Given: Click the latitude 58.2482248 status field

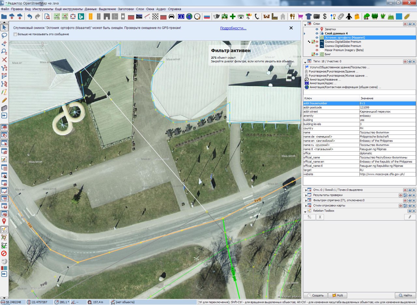Looking at the screenshot, I should click(x=12, y=302).
